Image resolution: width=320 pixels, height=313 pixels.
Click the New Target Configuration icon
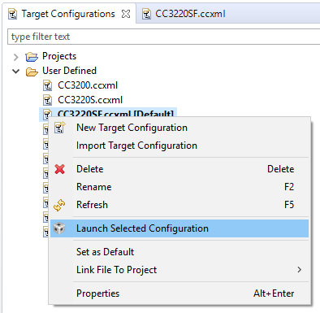point(60,128)
